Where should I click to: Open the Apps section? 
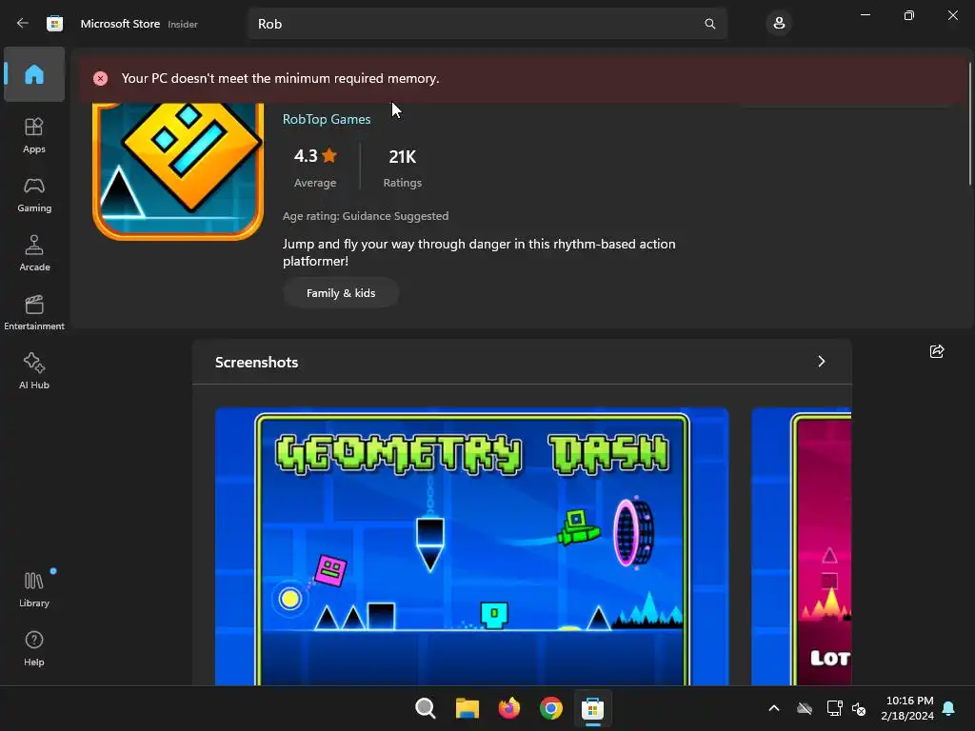pyautogui.click(x=34, y=135)
